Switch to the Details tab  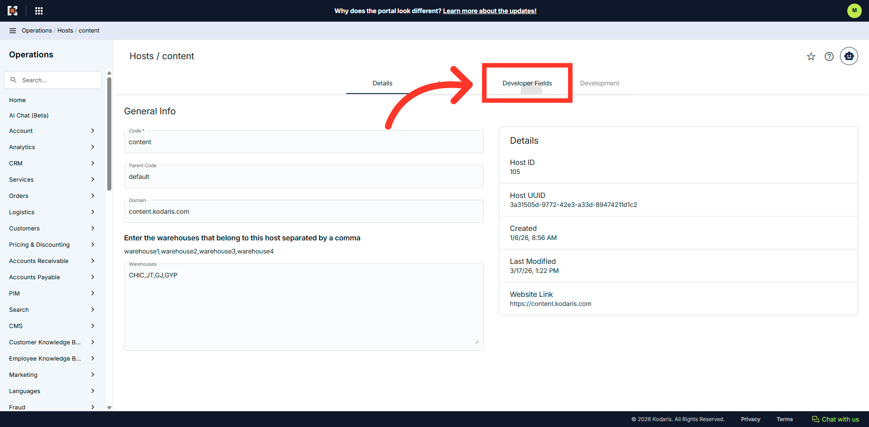click(382, 83)
